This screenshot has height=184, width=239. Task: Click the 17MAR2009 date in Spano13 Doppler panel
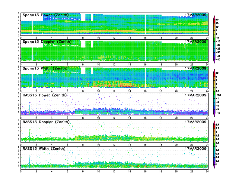coord(196,41)
